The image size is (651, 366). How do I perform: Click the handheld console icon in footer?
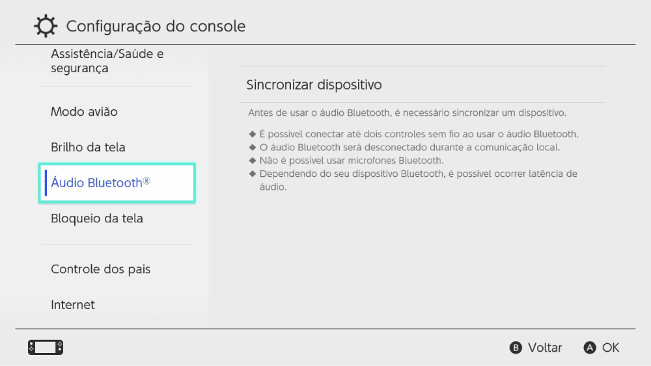[46, 348]
